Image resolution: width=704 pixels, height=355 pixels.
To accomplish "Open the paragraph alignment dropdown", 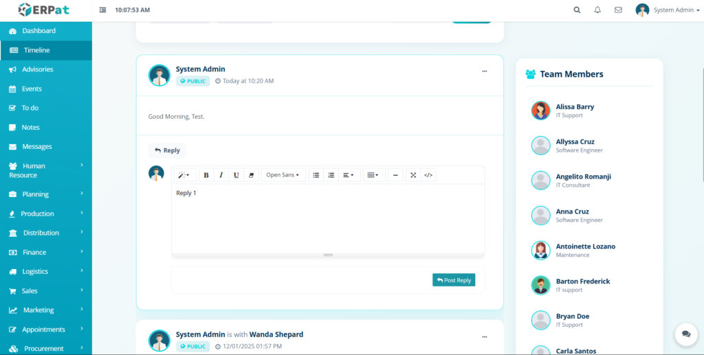I will tap(349, 175).
